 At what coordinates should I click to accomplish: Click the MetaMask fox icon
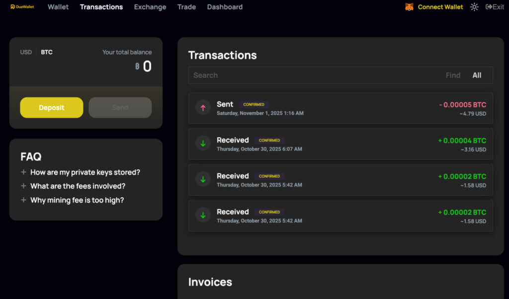(x=409, y=7)
